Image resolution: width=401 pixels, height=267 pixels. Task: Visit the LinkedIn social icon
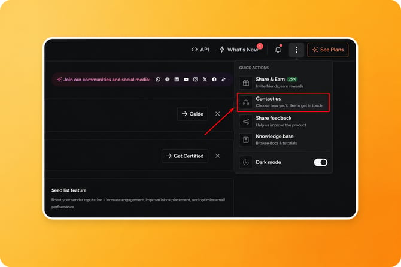(177, 80)
